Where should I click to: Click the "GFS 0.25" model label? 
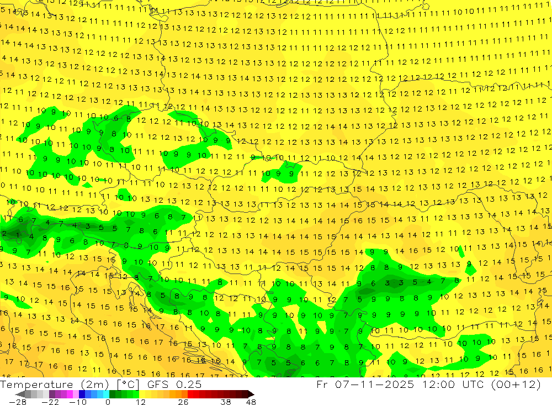click(174, 384)
